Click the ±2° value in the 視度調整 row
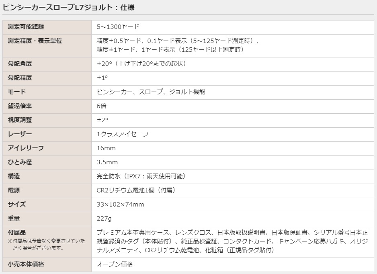Image resolution: width=377 pixels, height=274 pixels. tap(102, 120)
